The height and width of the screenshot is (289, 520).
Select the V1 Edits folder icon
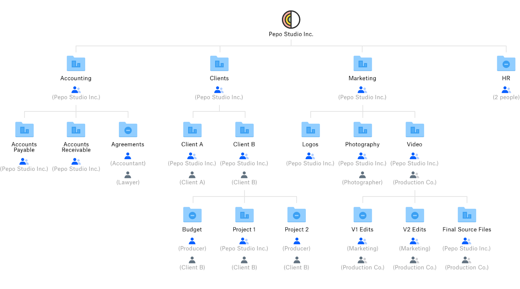(363, 214)
